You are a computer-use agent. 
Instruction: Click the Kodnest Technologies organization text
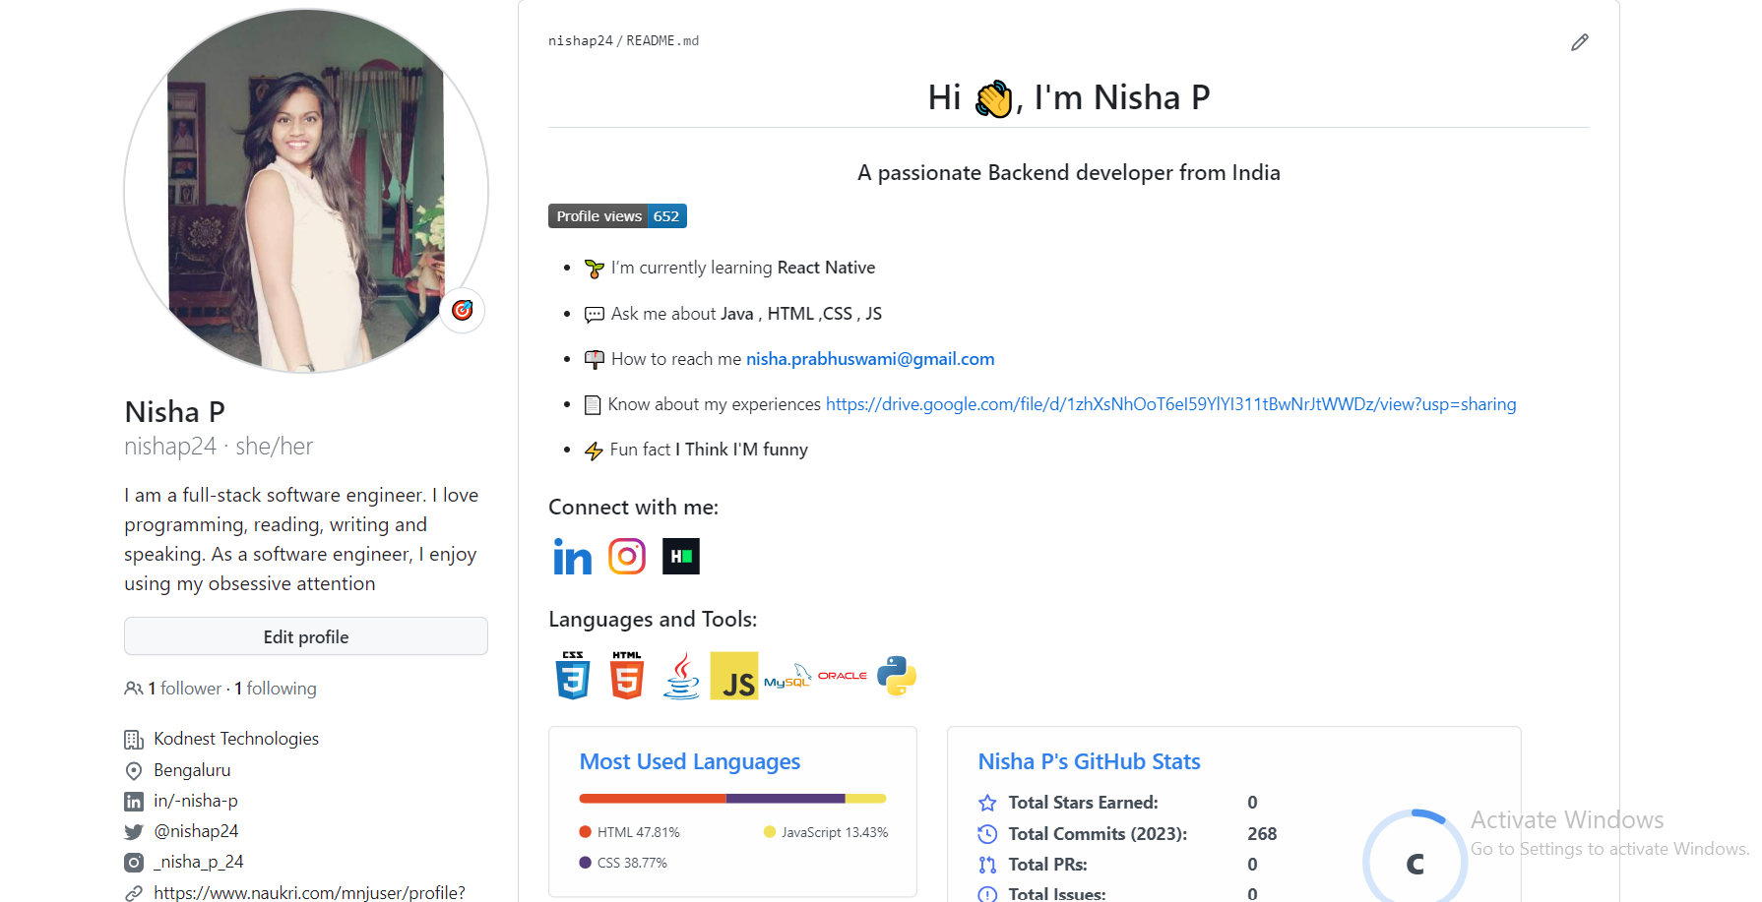(236, 739)
